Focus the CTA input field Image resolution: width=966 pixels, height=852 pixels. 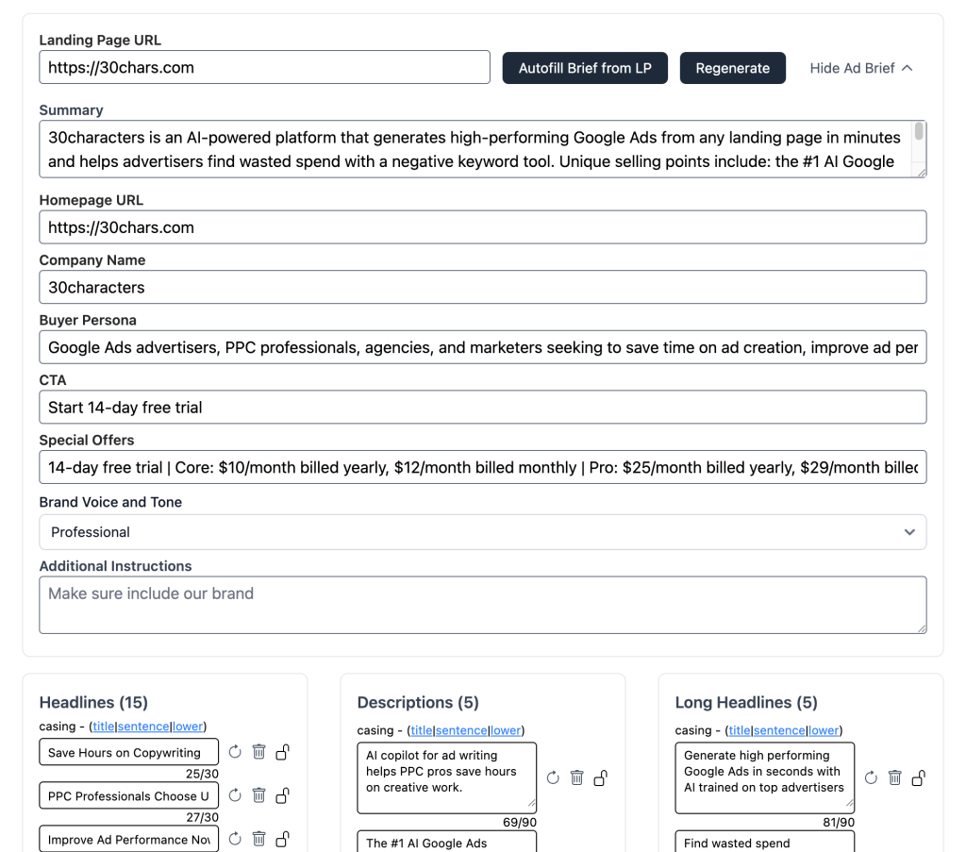coord(482,408)
